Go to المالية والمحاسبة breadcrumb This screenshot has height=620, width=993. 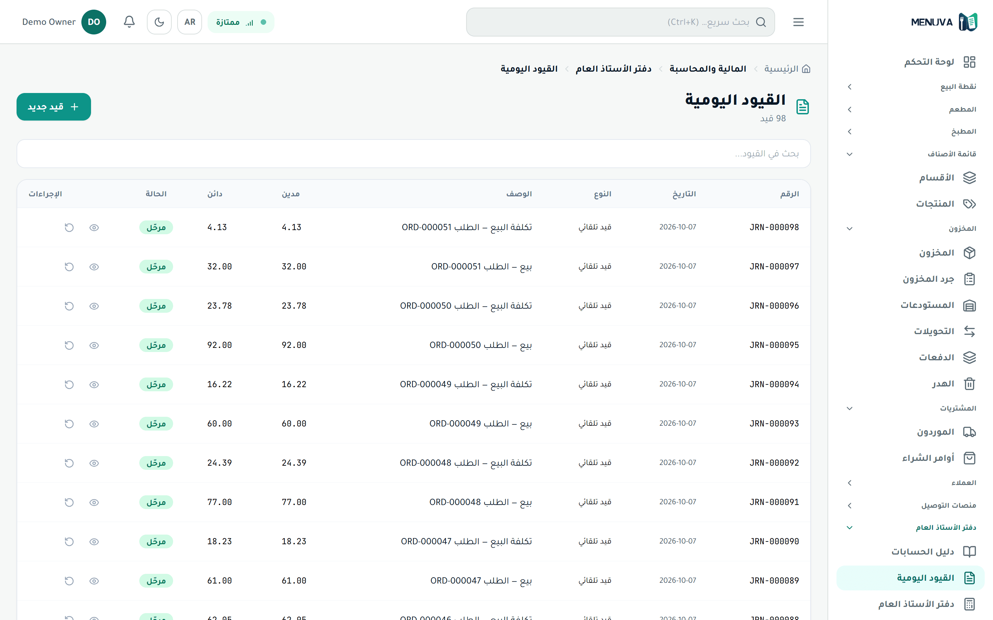(x=708, y=69)
